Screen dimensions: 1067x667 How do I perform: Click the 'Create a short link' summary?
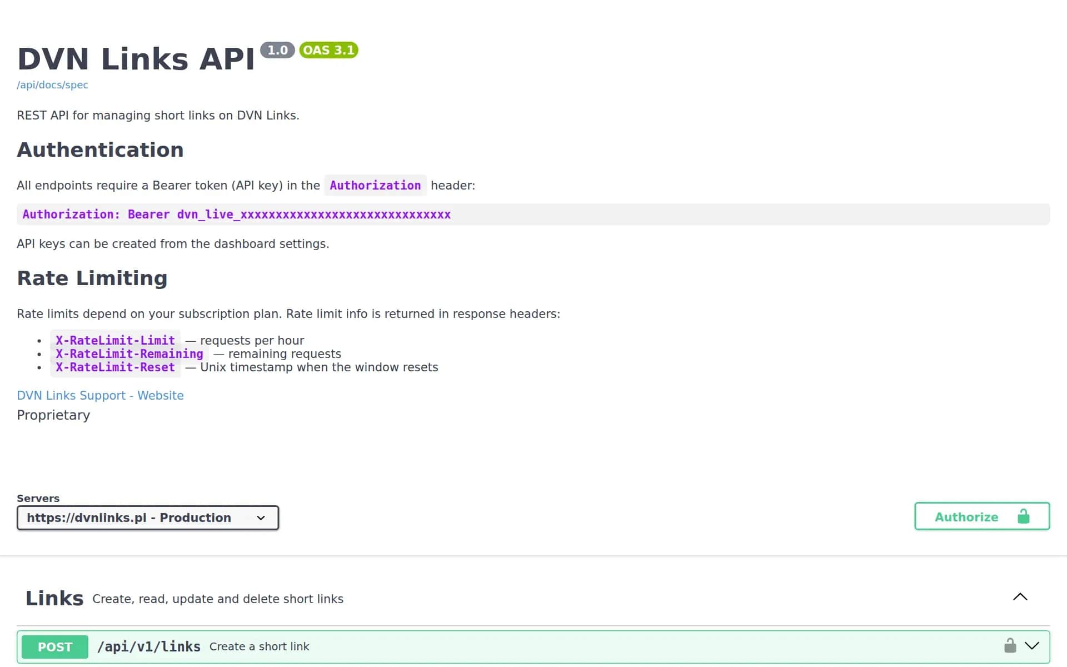[x=259, y=646]
